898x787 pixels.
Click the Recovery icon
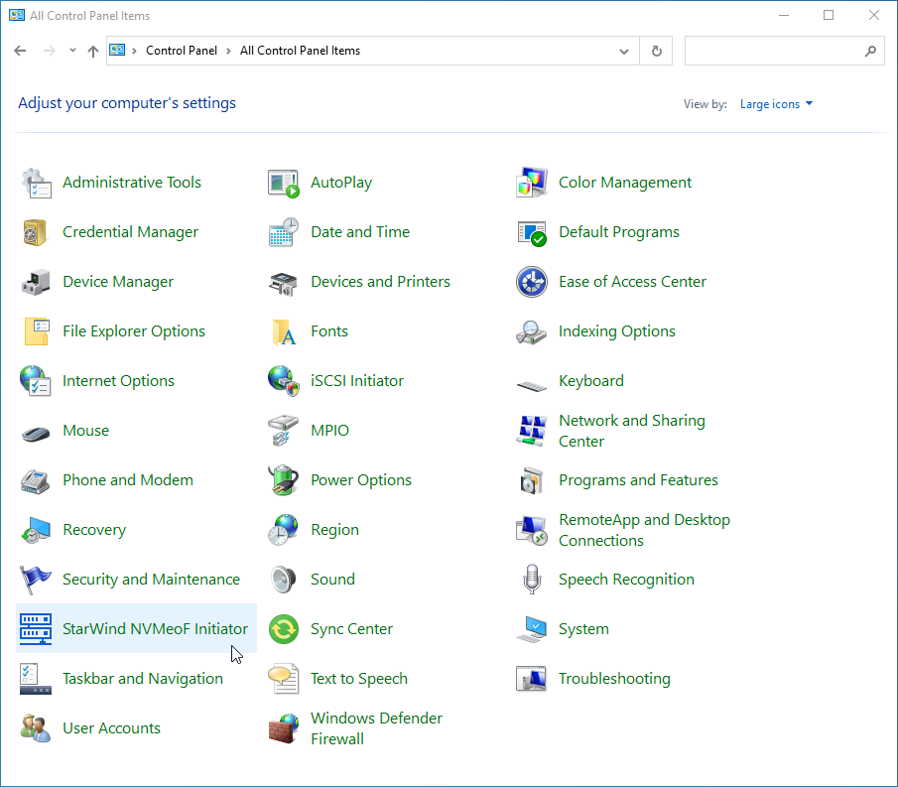click(36, 530)
